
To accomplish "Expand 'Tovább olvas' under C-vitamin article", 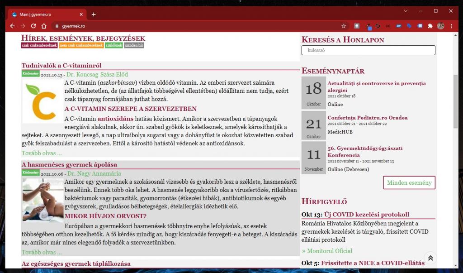I will 42,153.
